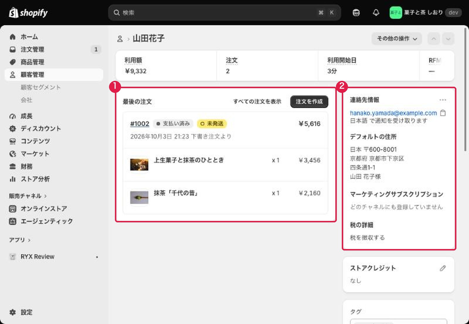Open the sidekick assistant icon in top bar

click(x=356, y=13)
